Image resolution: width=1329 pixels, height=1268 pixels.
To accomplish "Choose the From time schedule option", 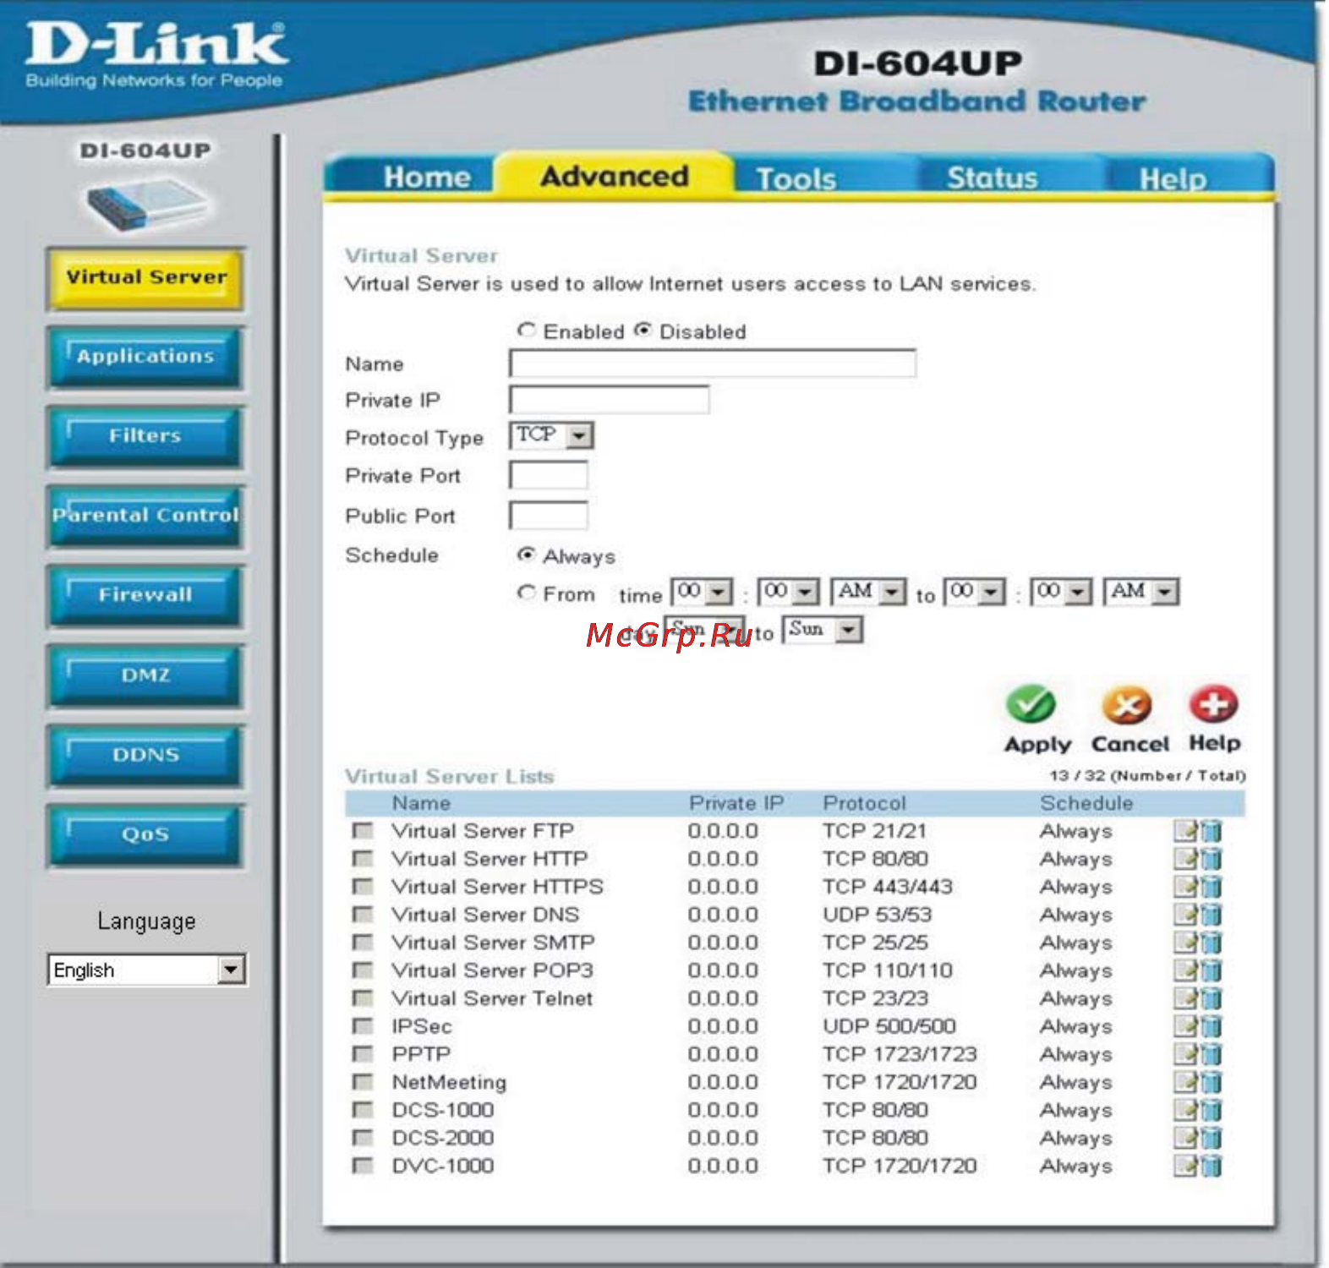I will pyautogui.click(x=527, y=593).
